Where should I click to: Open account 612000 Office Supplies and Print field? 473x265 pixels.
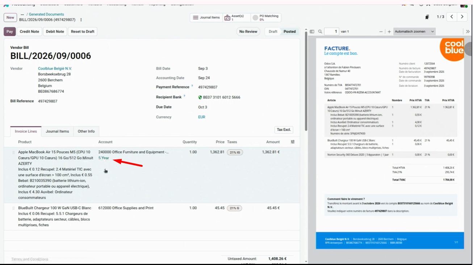click(x=126, y=208)
